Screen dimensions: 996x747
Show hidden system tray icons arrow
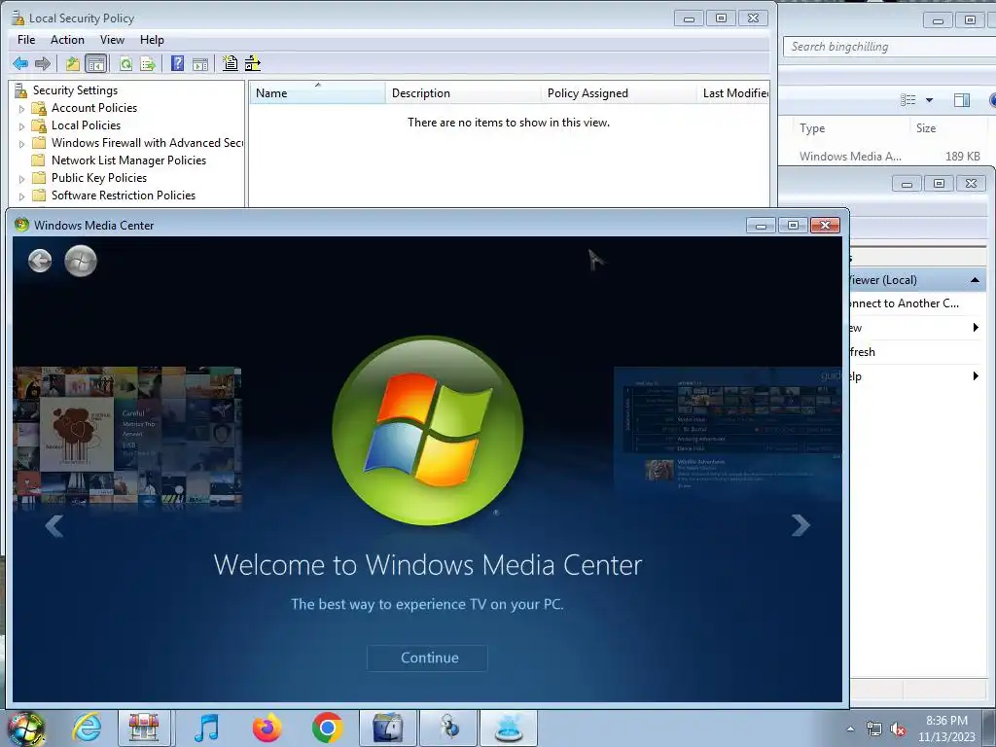click(850, 729)
